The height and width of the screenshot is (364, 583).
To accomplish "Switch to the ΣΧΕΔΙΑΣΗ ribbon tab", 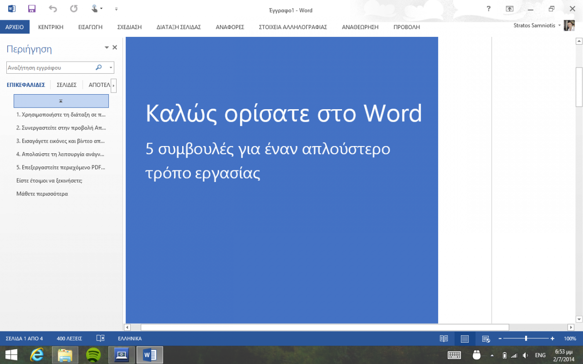I will pos(130,27).
